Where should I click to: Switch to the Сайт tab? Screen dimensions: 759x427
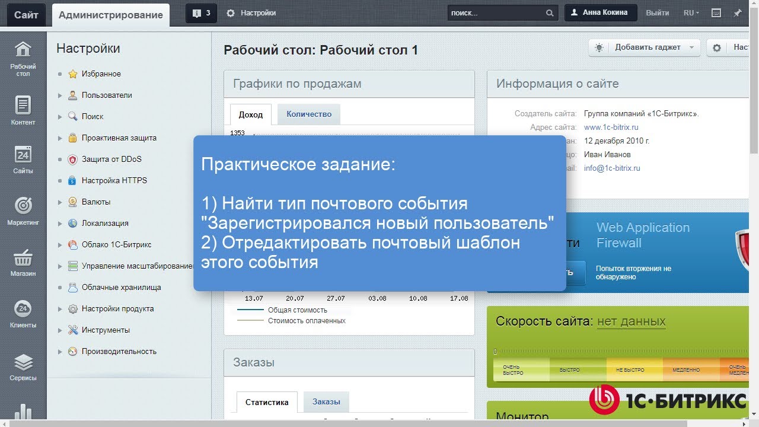coord(26,15)
